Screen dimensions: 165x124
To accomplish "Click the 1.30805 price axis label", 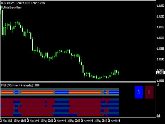I will point(160,27).
